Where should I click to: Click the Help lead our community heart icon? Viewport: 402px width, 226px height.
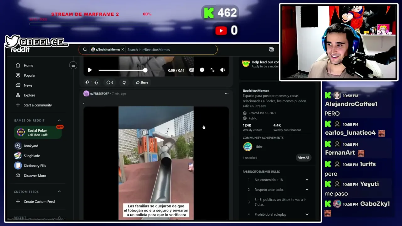(x=246, y=64)
